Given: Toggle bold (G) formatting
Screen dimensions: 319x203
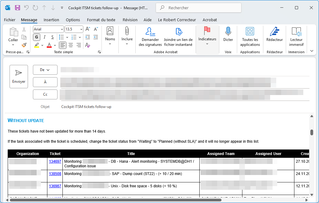Looking at the screenshot, I should pos(37,37).
